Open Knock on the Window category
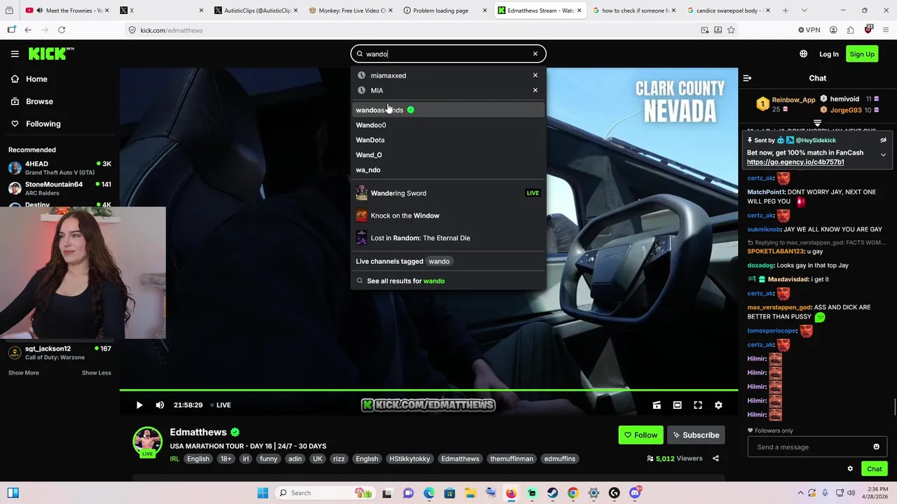 448,216
